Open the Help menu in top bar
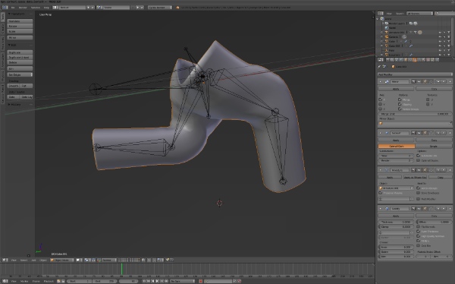455x284 pixels. coord(46,8)
